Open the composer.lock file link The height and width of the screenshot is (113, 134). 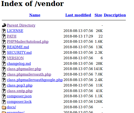[19, 102]
